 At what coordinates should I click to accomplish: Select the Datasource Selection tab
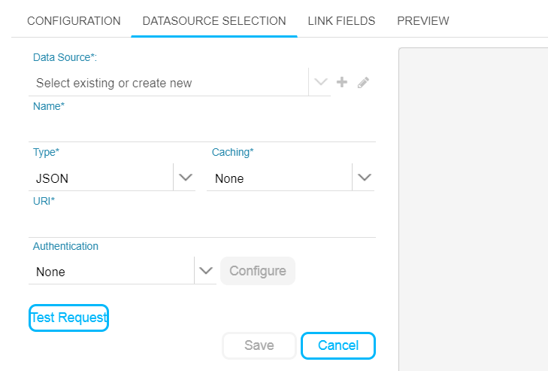tap(214, 21)
